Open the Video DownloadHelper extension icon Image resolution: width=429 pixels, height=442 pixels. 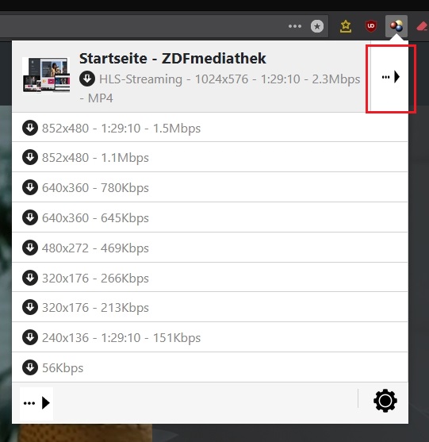click(396, 26)
